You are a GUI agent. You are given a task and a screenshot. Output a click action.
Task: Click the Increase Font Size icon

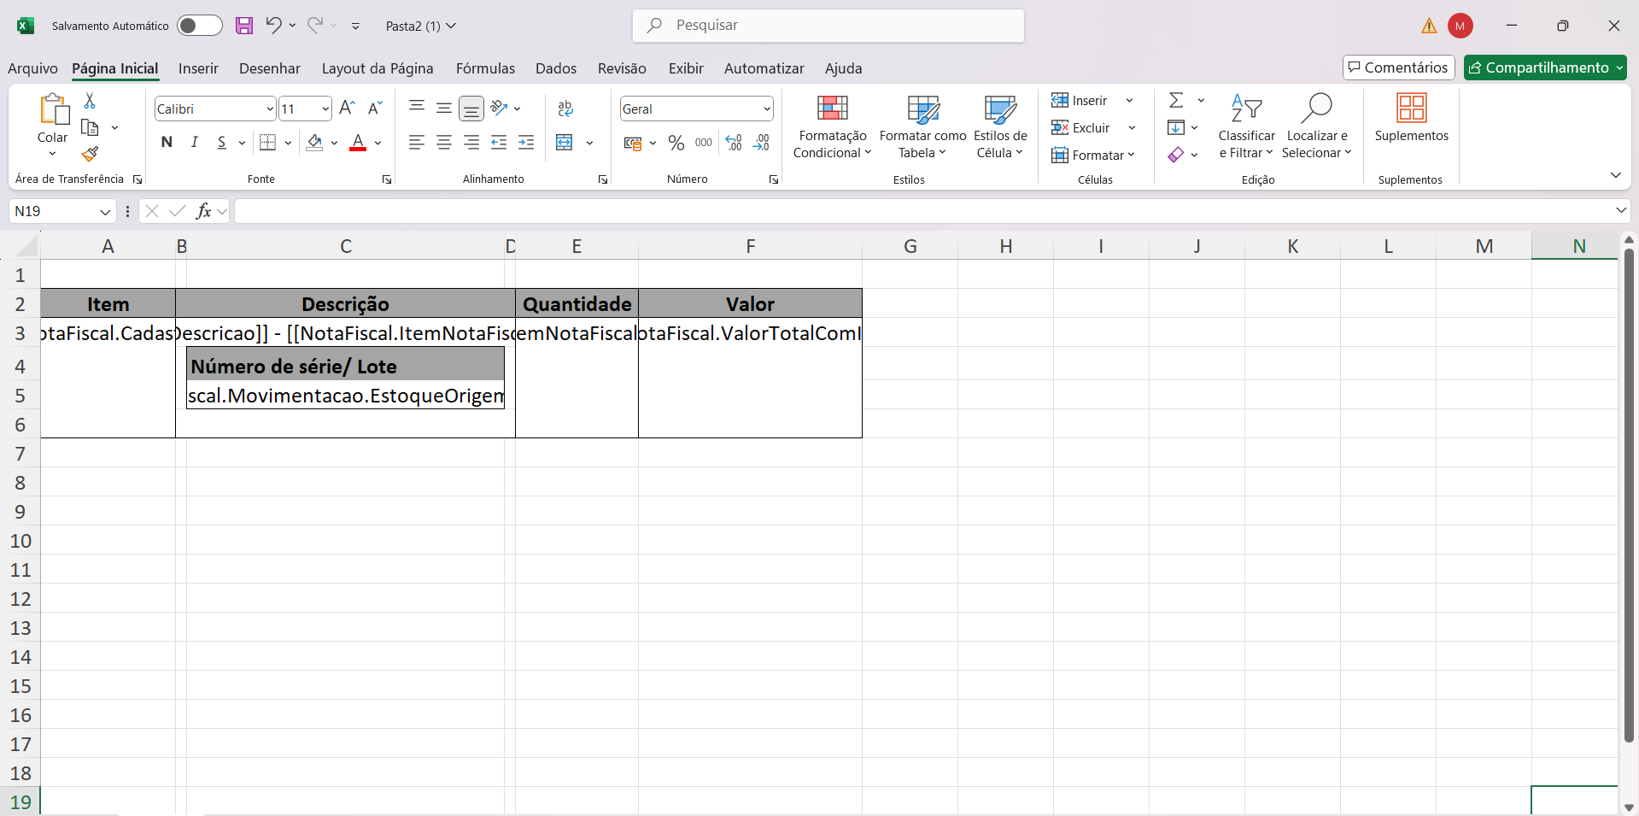point(347,109)
